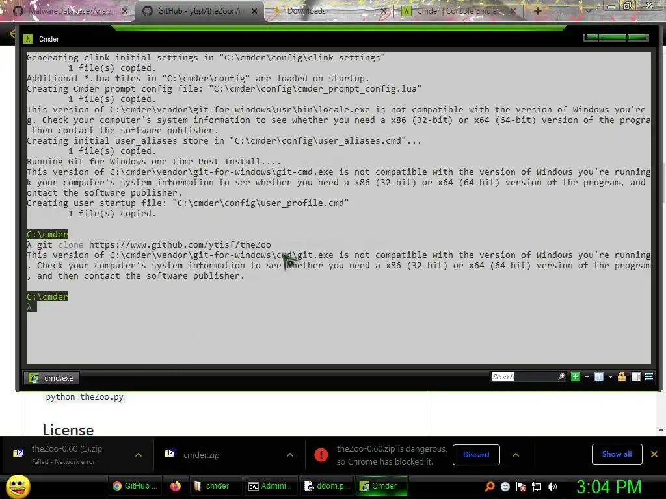
Task: Click the round gray tray icon
Action: pos(505,487)
